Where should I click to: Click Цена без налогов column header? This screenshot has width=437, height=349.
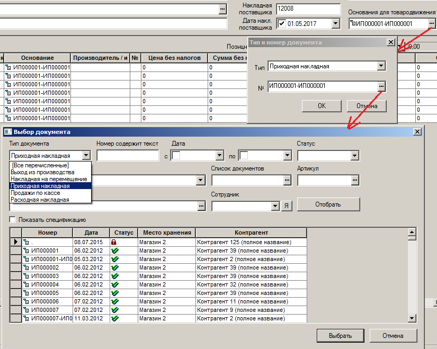click(x=174, y=58)
